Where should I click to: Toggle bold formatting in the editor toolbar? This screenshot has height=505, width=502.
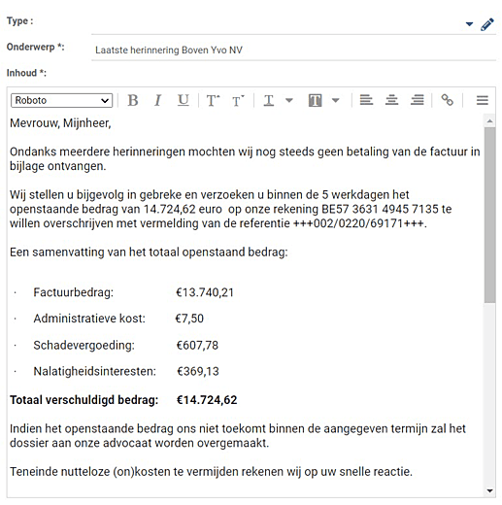(133, 100)
